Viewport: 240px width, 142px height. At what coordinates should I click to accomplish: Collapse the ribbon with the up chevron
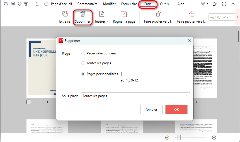point(233,4)
